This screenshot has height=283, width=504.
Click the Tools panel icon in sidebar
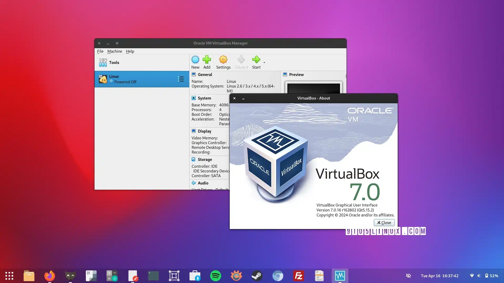pos(103,62)
